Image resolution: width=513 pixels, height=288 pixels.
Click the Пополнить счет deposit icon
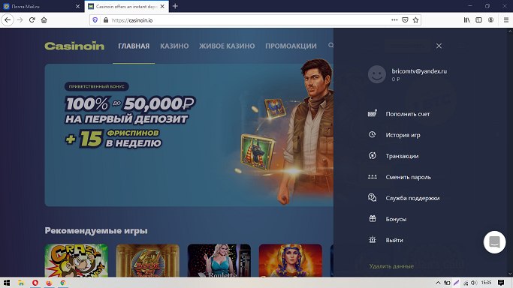pyautogui.click(x=373, y=113)
